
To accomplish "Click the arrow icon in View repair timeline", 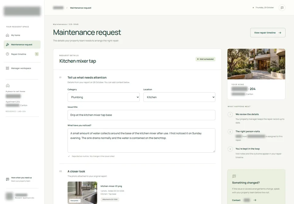I will click(280, 33).
